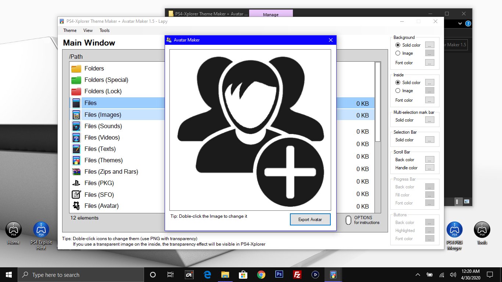Select the Files (Zips and Rars) icon
Screen dimensions: 502x282
click(x=76, y=171)
